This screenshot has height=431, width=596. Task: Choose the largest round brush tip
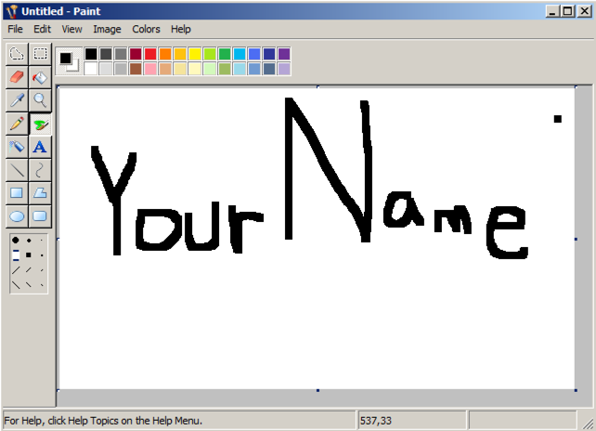[x=16, y=240]
